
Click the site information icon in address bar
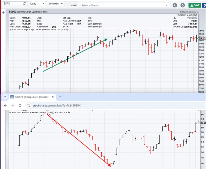pos(29,105)
